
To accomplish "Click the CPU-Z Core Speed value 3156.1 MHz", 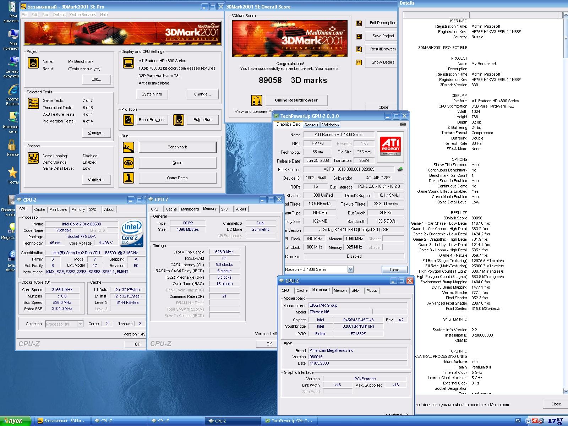I will coord(62,290).
